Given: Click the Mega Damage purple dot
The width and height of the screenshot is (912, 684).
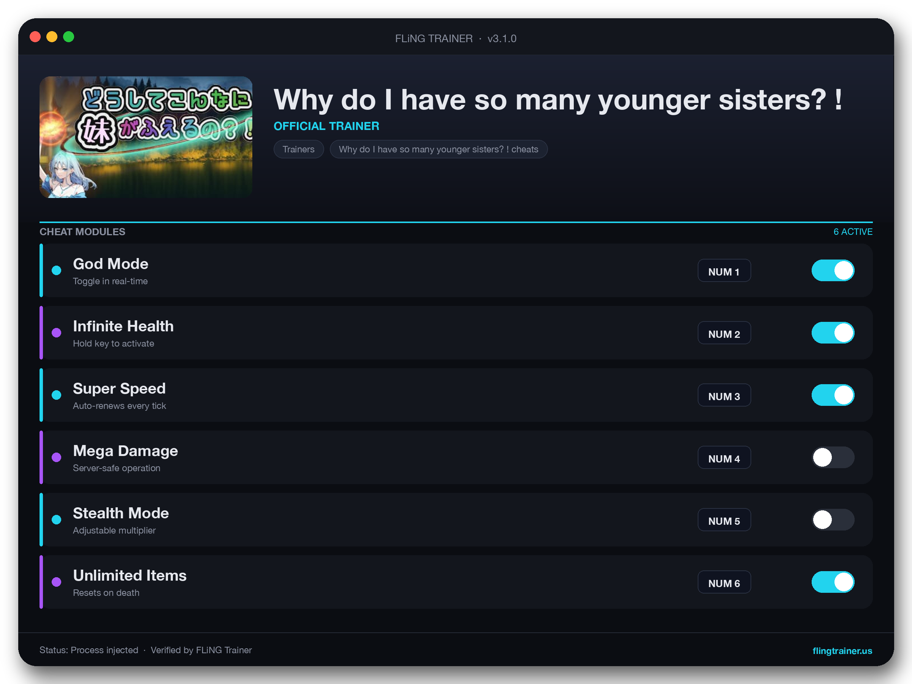Looking at the screenshot, I should (x=57, y=457).
